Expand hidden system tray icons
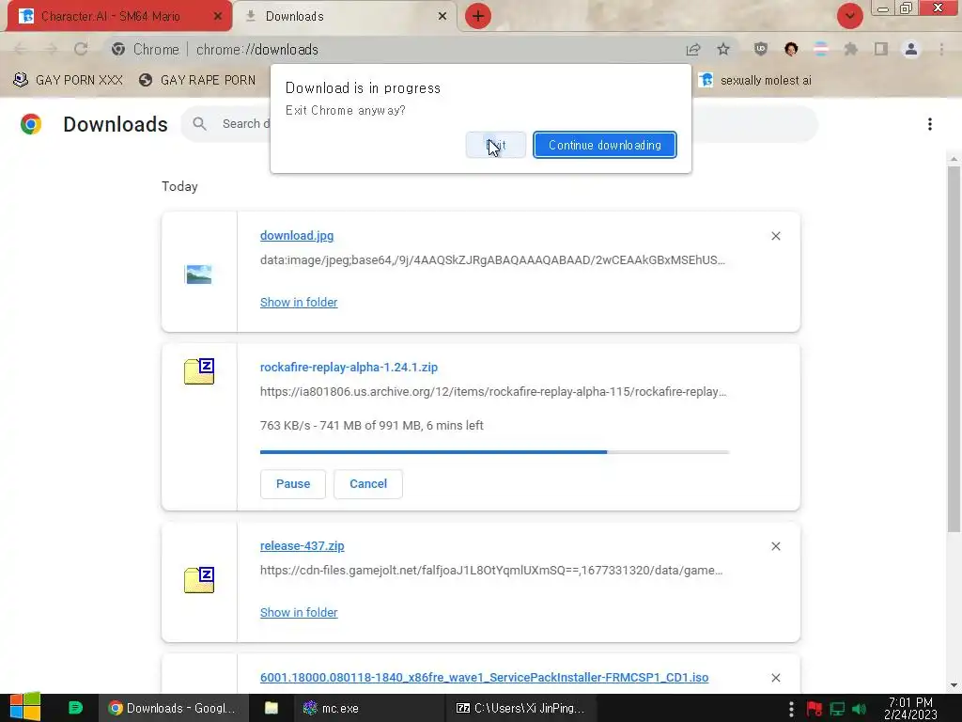 (791, 709)
